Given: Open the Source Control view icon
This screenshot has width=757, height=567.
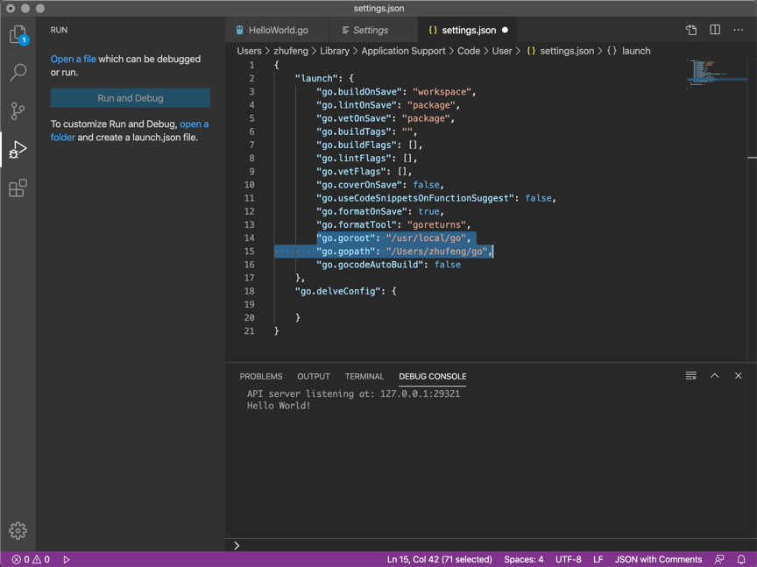Looking at the screenshot, I should pyautogui.click(x=18, y=110).
